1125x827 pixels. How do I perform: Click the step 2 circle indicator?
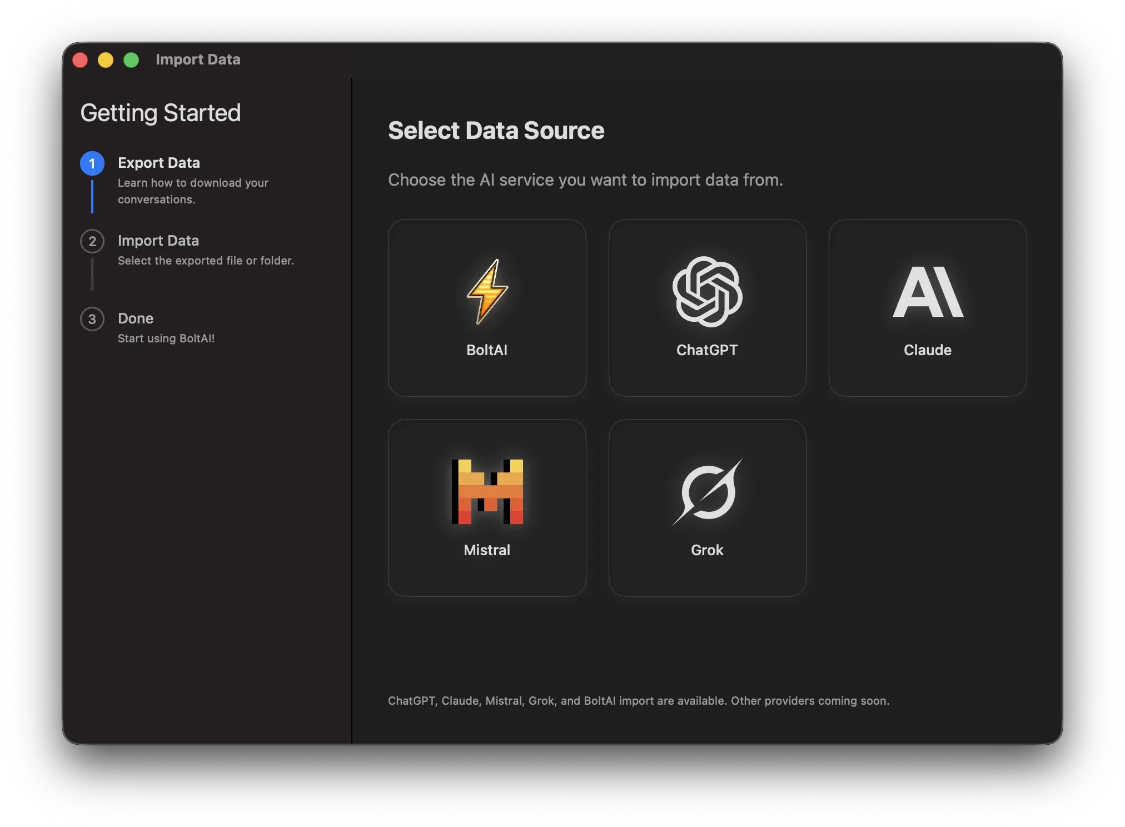(92, 241)
